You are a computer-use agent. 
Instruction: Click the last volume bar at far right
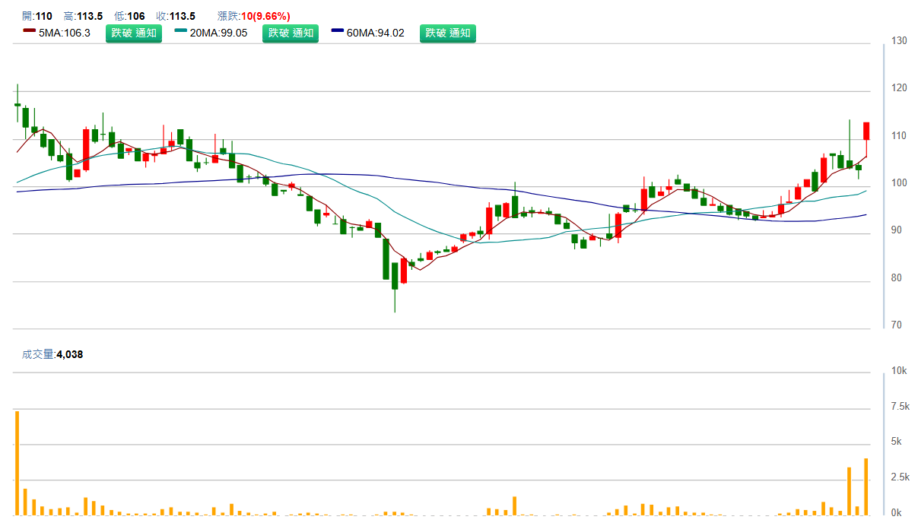tap(866, 487)
